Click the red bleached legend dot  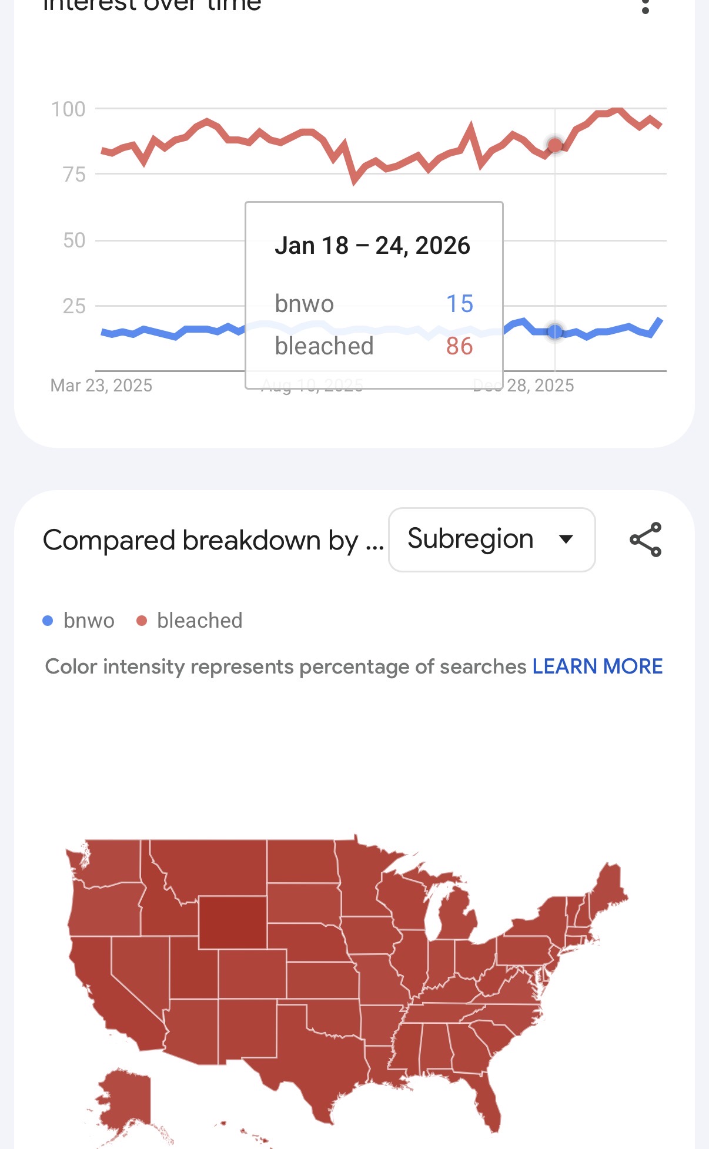[142, 621]
